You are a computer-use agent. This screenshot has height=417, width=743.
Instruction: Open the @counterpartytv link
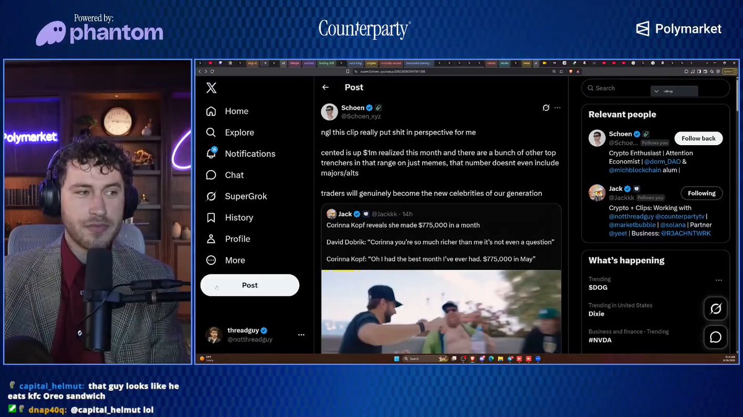(680, 217)
